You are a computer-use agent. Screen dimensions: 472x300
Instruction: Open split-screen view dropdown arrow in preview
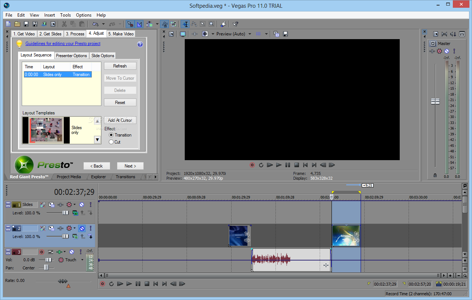212,34
